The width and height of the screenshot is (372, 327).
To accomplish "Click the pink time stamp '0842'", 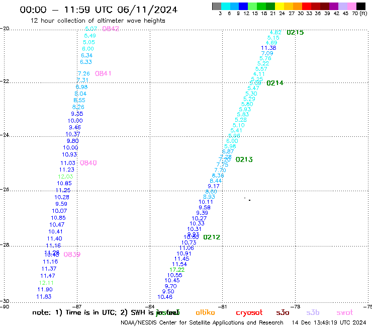I will click(111, 29).
